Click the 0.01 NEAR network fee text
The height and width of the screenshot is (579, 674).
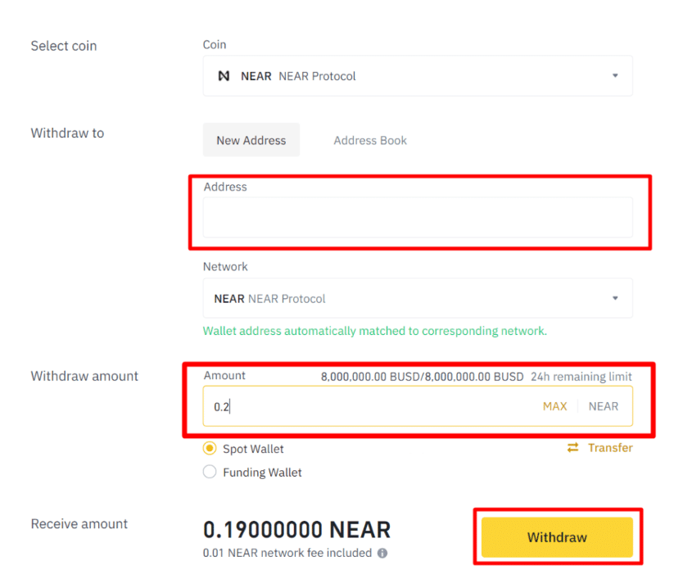(x=287, y=553)
